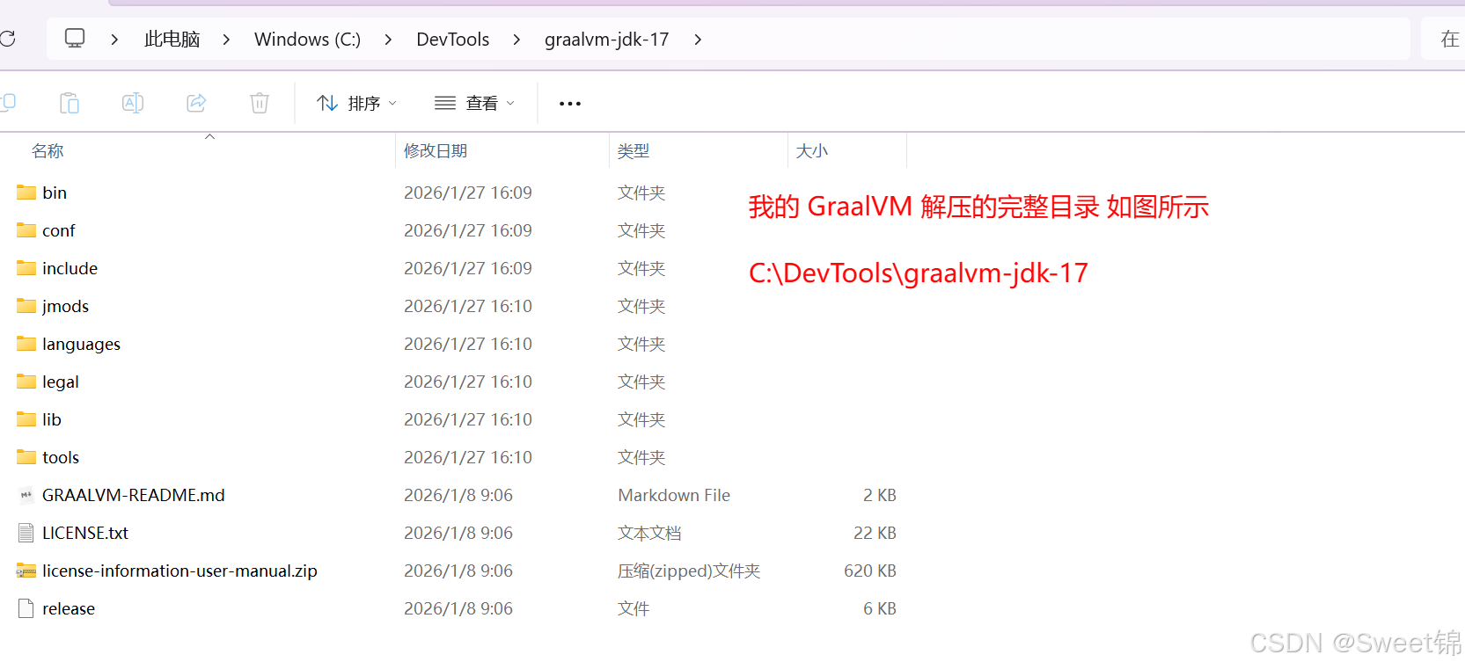This screenshot has width=1465, height=669.
Task: Navigate to Windows (C:) in the address bar
Action: click(x=307, y=40)
